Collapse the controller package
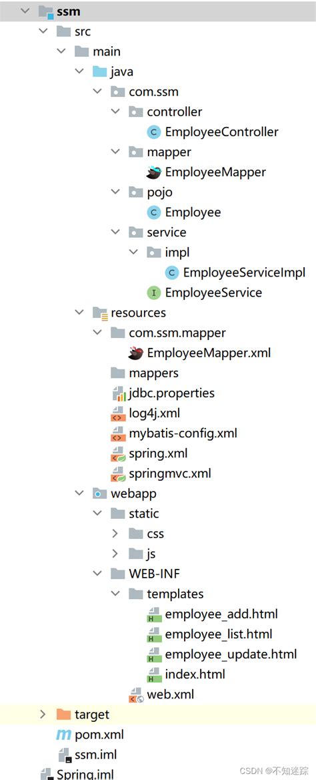 point(115,112)
